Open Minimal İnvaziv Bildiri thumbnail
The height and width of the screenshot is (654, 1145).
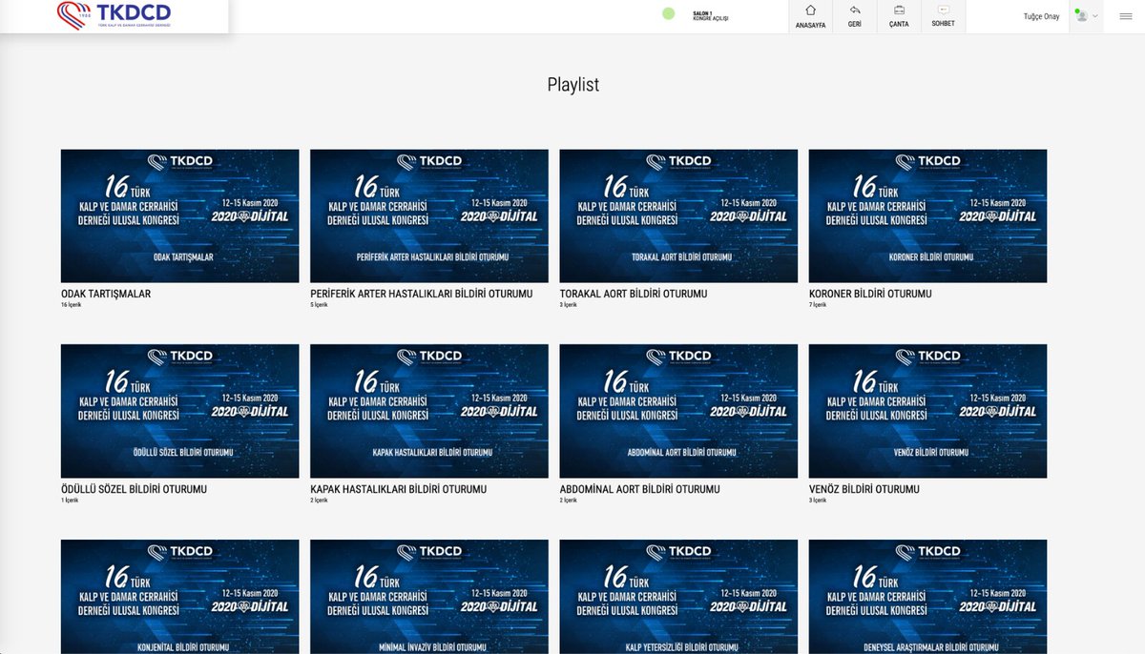(429, 597)
